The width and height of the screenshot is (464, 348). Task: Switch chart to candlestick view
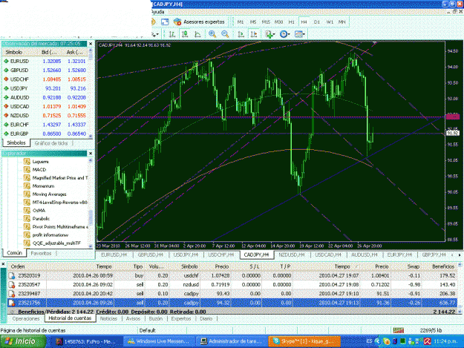pyautogui.click(x=185, y=34)
